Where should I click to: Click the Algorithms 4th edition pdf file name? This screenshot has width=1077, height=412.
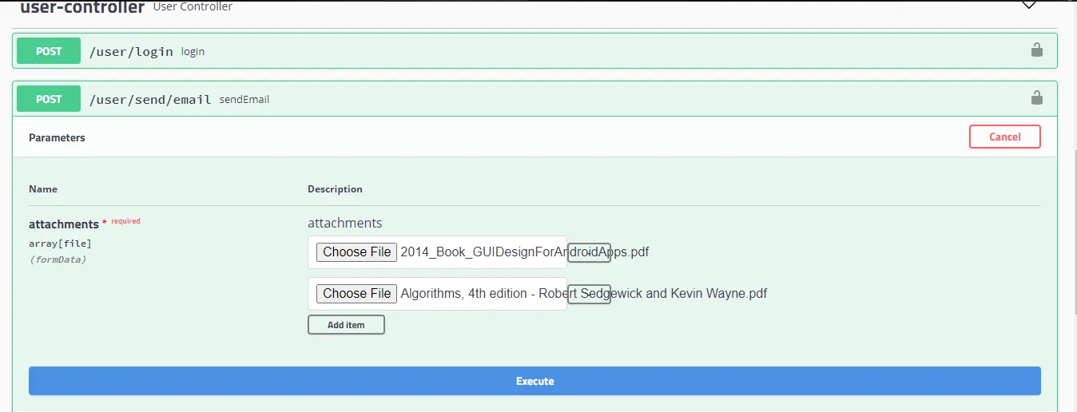click(584, 294)
